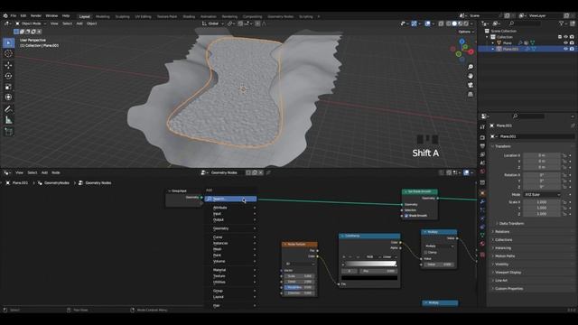Select the Add Cube tool
Image resolution: width=578 pixels, height=325 pixels.
[8, 132]
